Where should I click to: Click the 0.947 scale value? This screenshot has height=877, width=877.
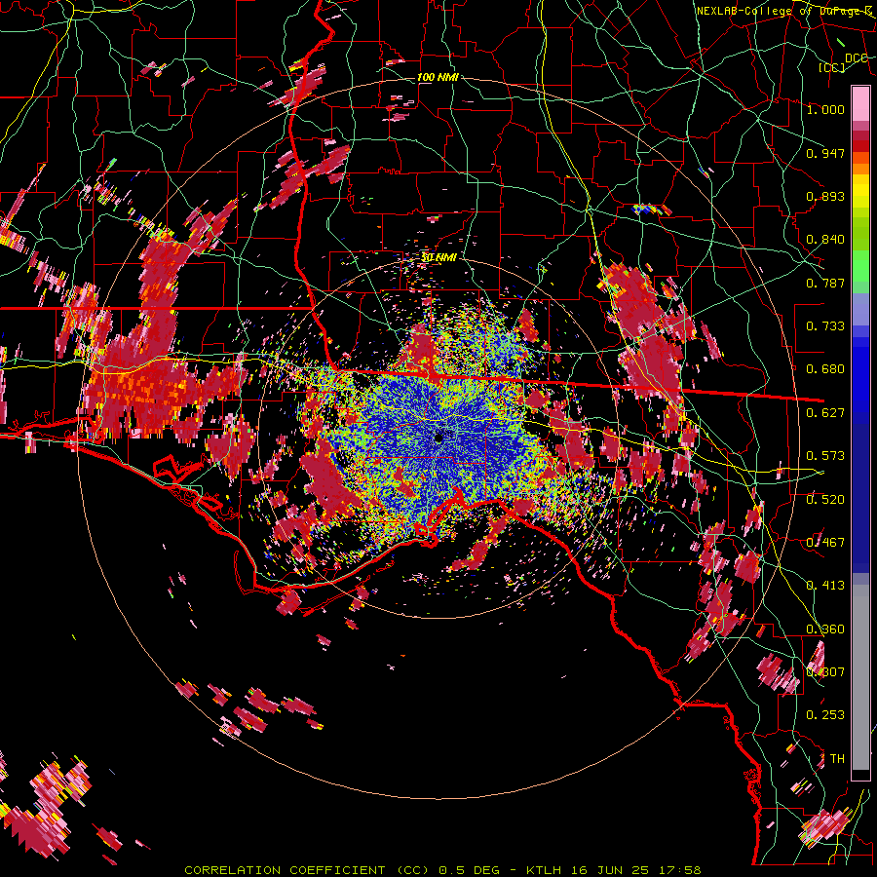[825, 153]
